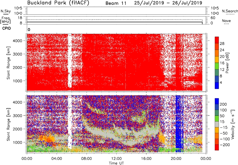Click the '-200' value on the Velocity color bar
The image size is (238, 165).
click(x=225, y=145)
